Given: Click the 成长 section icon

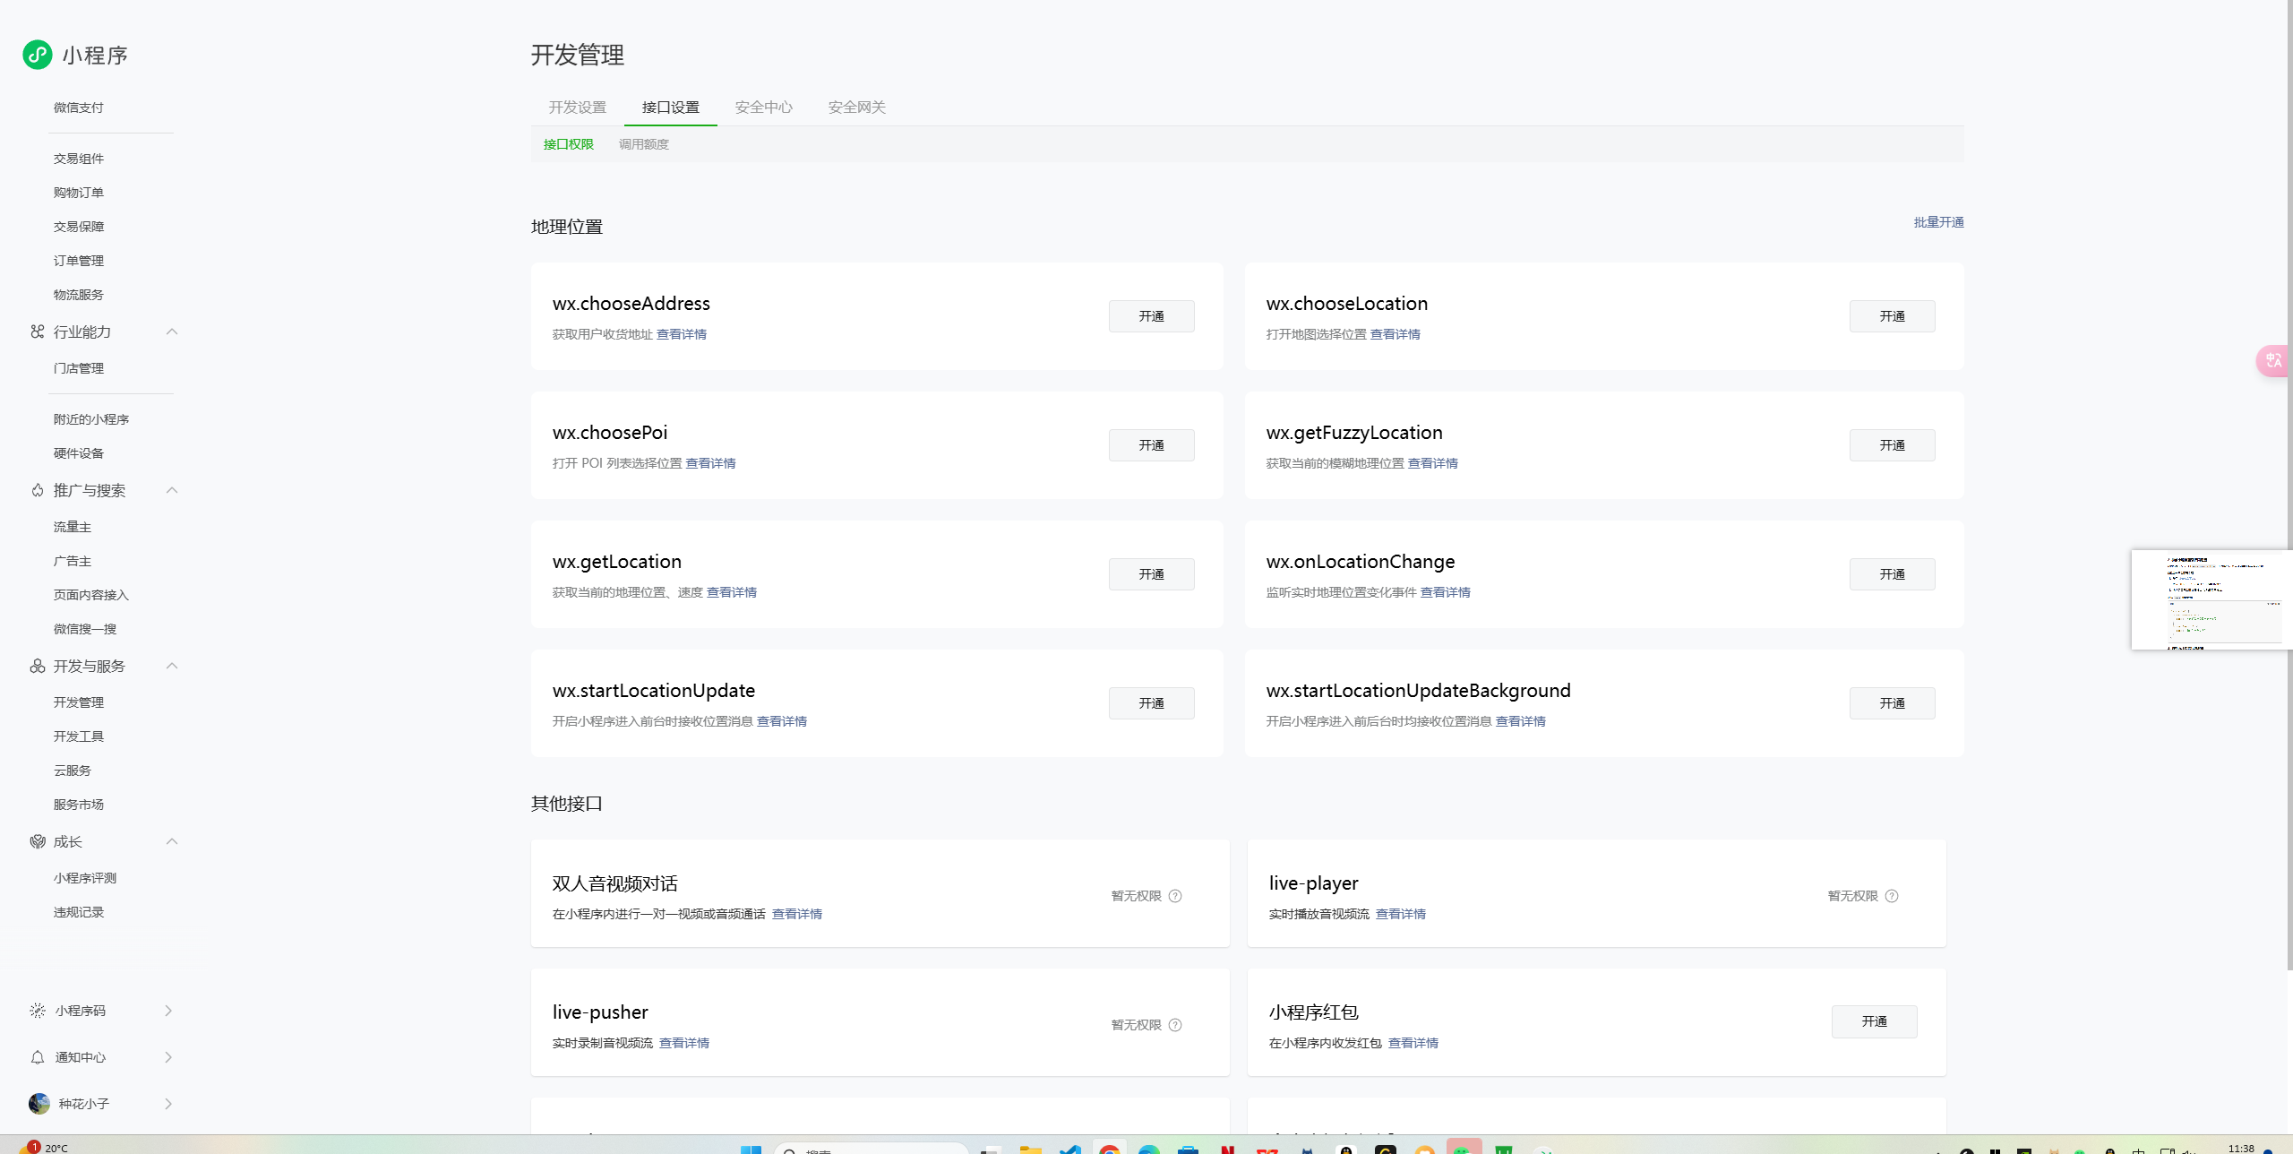Looking at the screenshot, I should (37, 841).
